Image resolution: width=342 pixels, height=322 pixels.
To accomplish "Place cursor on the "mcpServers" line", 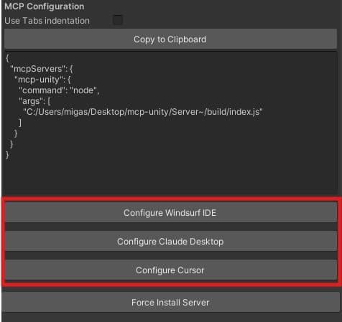I will (41, 69).
